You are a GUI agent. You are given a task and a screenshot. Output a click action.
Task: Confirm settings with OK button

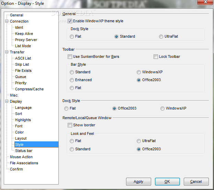pyautogui.click(x=167, y=181)
